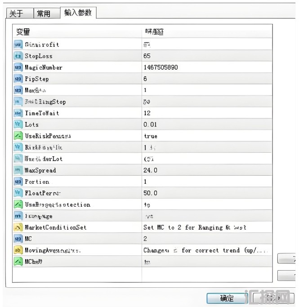The height and width of the screenshot is (308, 299).
Task: Select the TimeToWait variable name
Action: tap(42, 113)
